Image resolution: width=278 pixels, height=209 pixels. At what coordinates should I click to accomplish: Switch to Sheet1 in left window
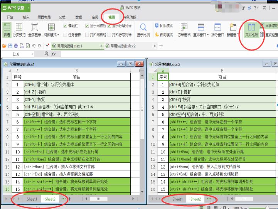[32, 199]
